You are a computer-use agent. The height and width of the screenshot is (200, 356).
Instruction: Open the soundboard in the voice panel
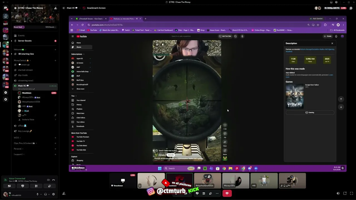(x=50, y=186)
